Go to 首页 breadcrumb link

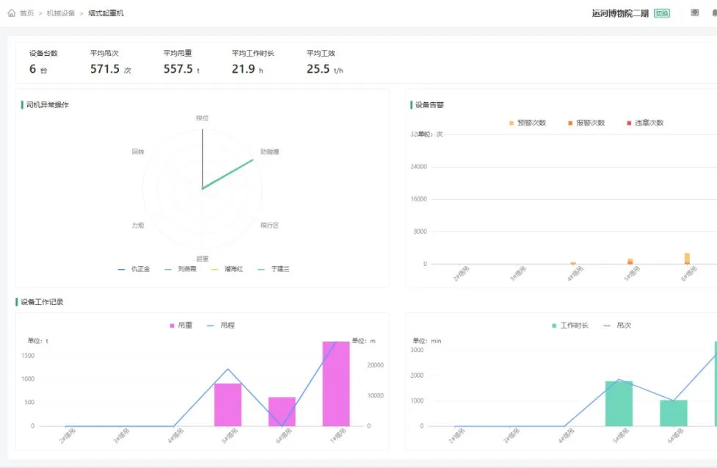(x=27, y=13)
